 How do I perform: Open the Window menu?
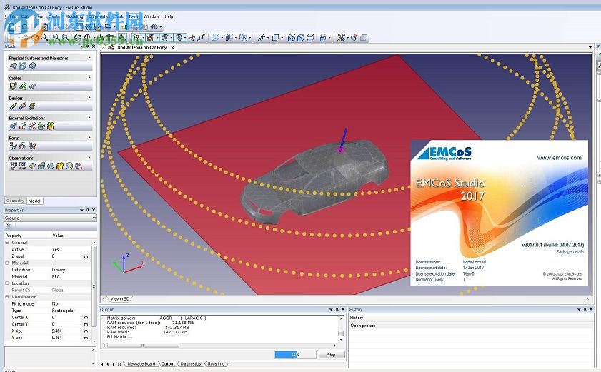click(152, 16)
